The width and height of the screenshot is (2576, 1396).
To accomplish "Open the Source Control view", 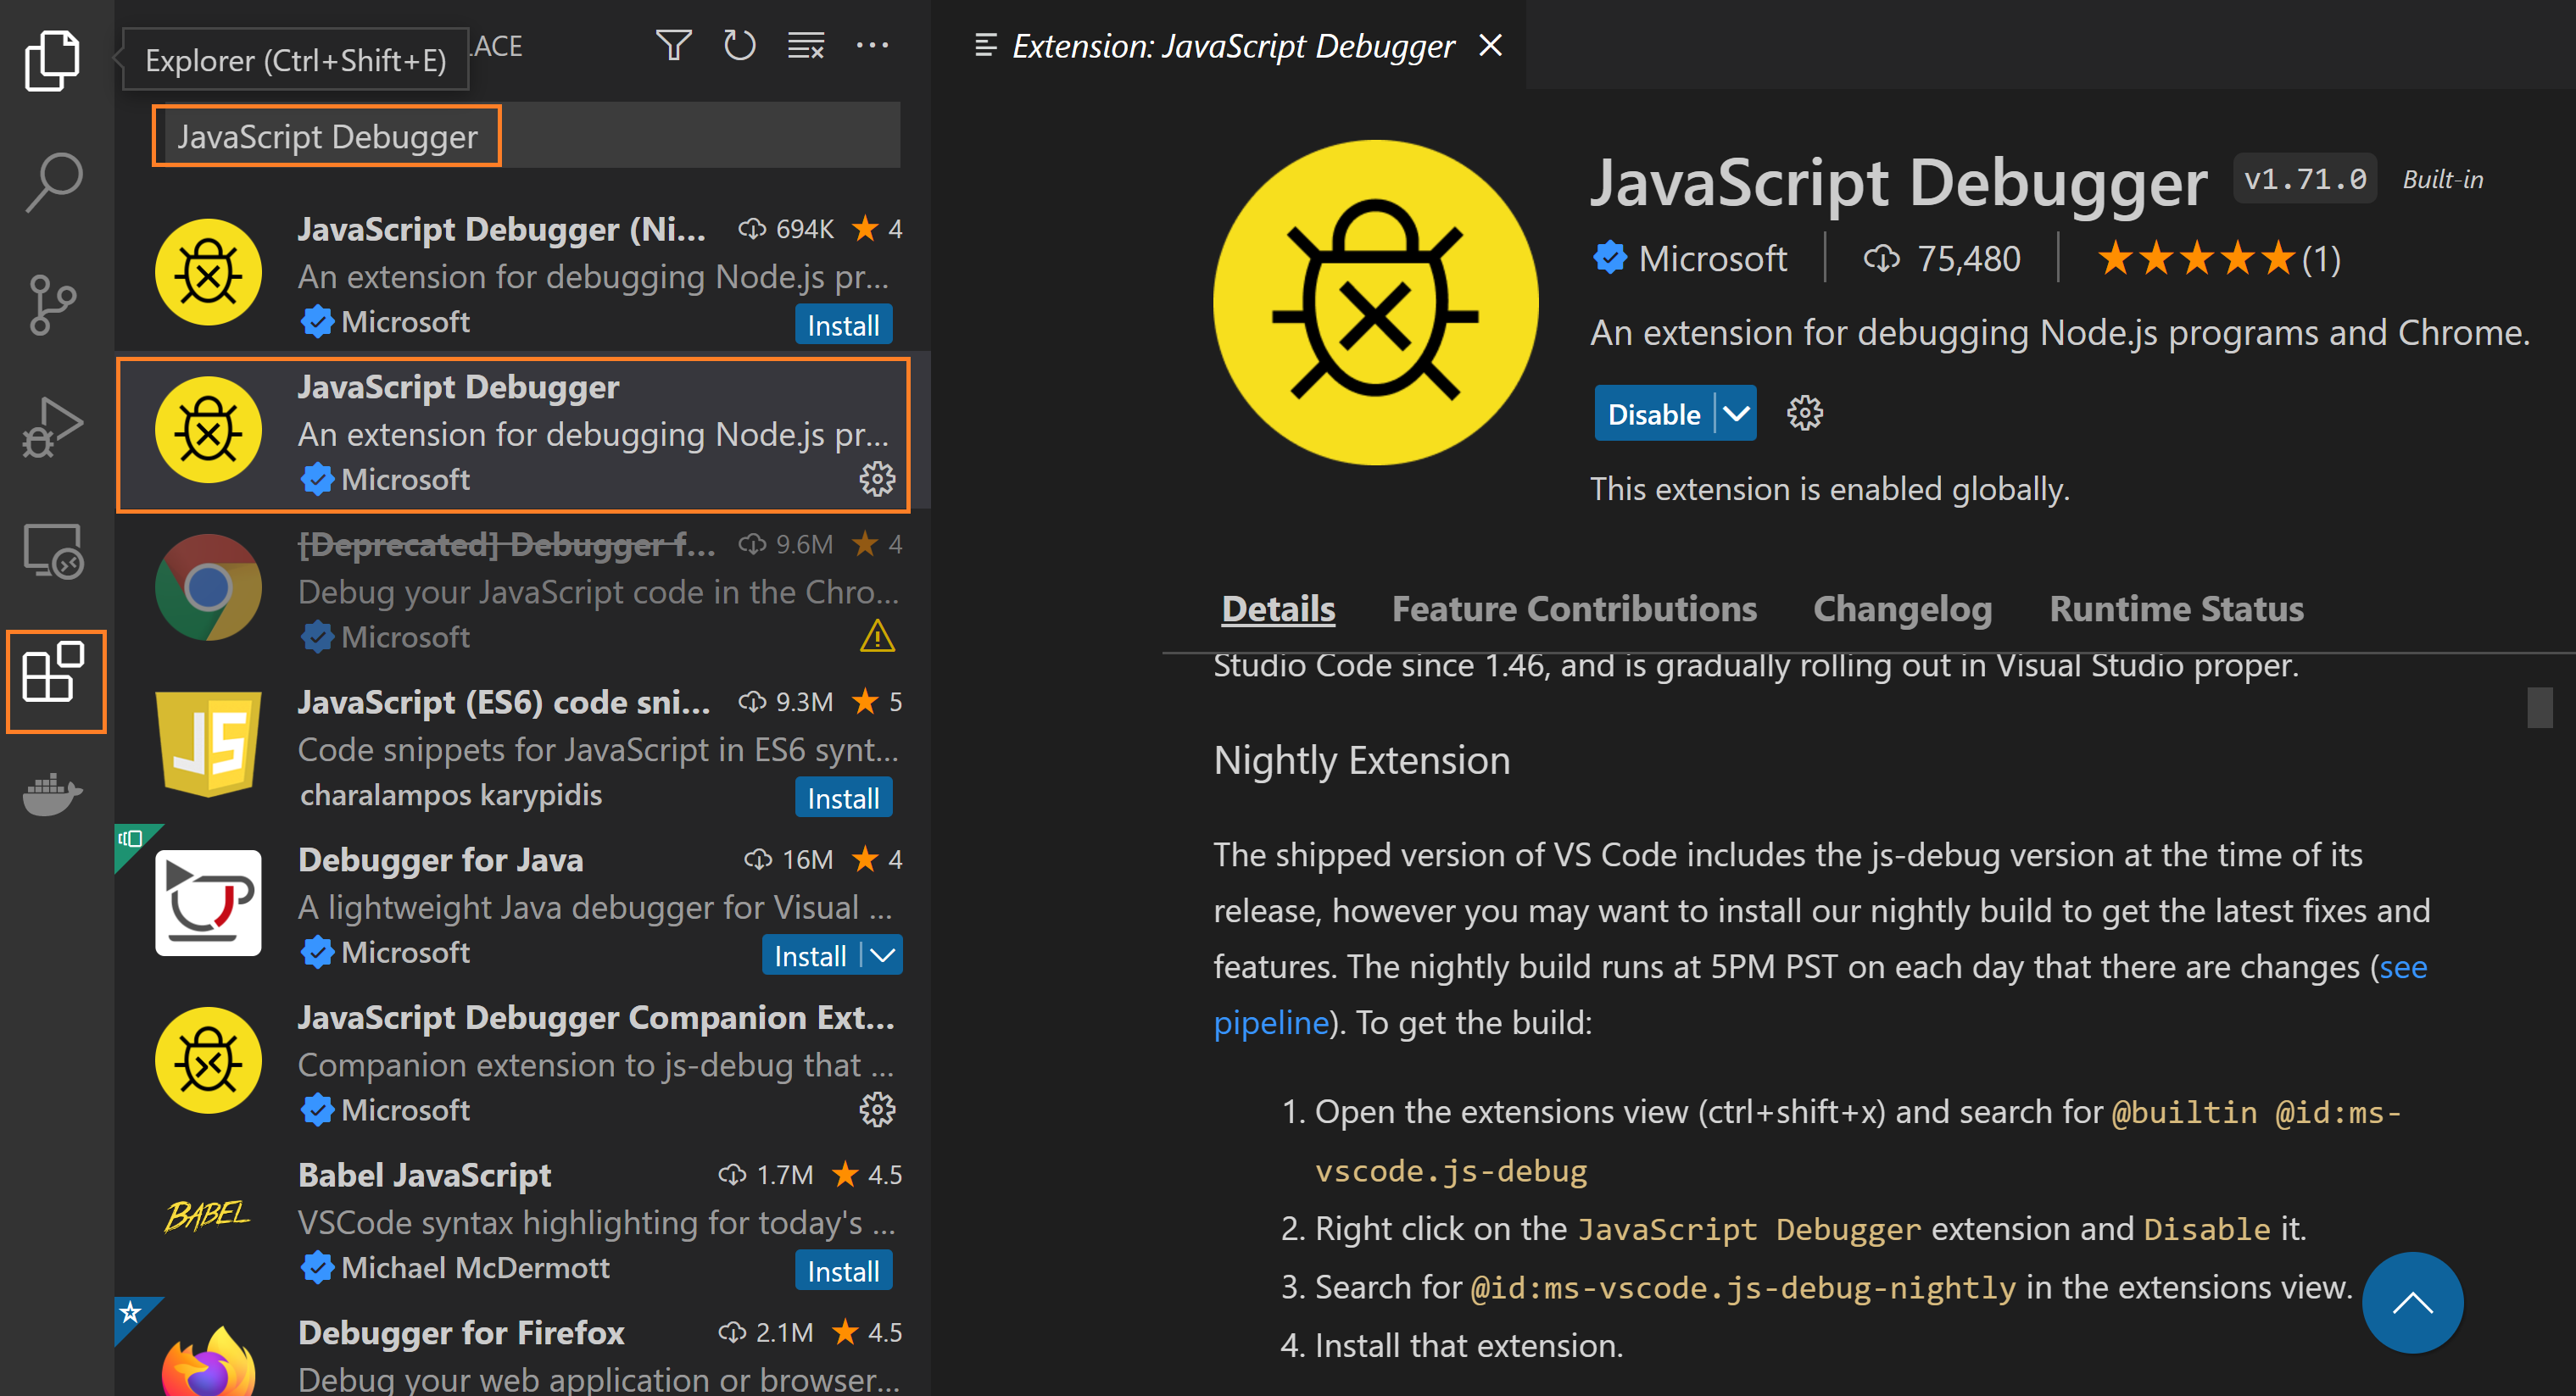I will tap(52, 305).
